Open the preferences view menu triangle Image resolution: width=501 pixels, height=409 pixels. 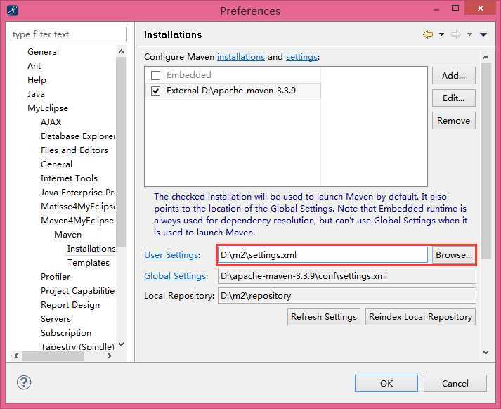click(x=483, y=34)
